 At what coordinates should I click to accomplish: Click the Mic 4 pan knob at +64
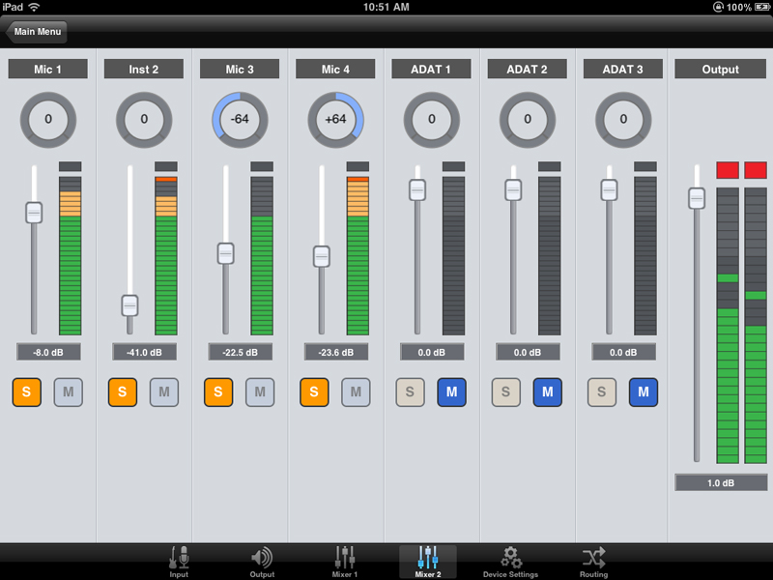tap(335, 119)
